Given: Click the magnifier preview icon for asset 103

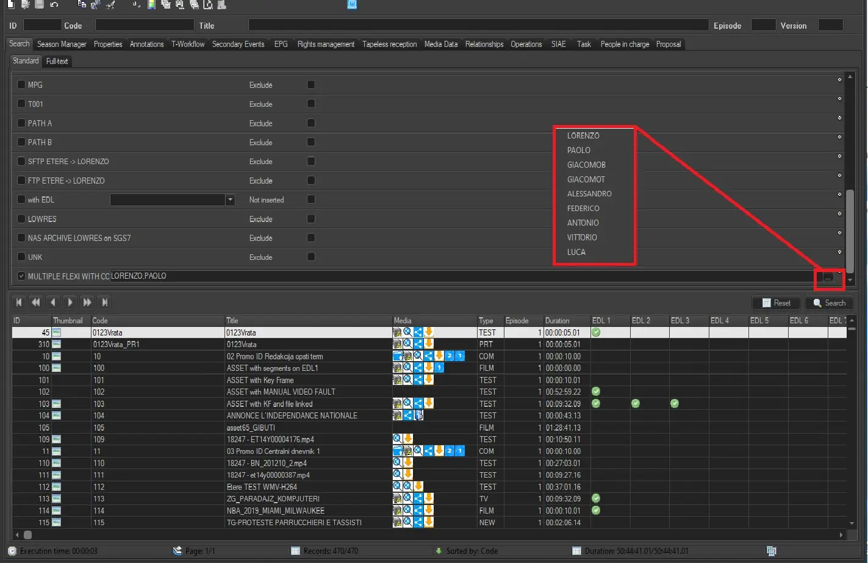Looking at the screenshot, I should click(407, 403).
